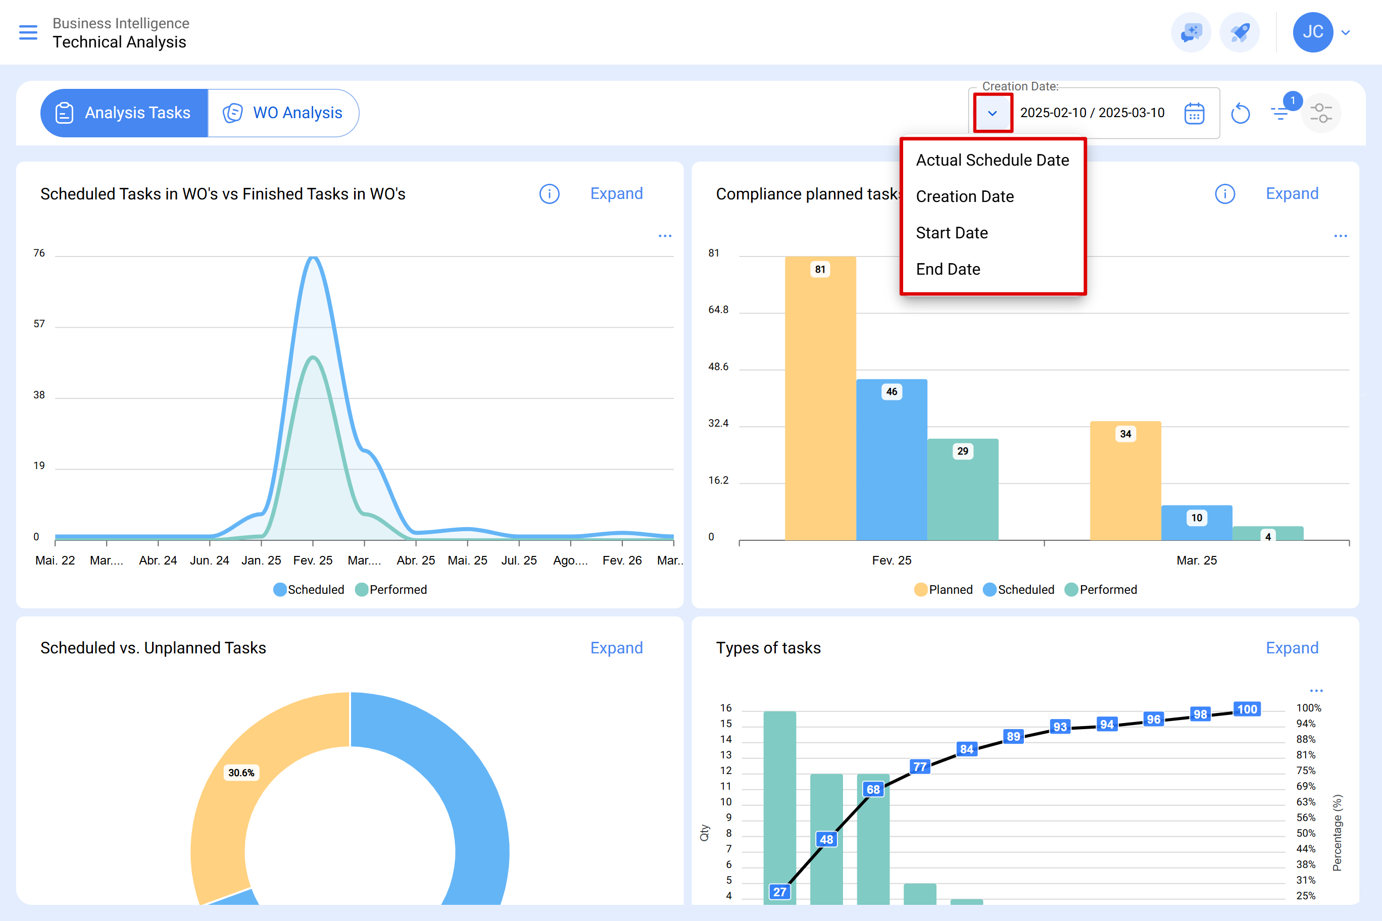Open the JC user avatar
1382x921 pixels.
1313,32
